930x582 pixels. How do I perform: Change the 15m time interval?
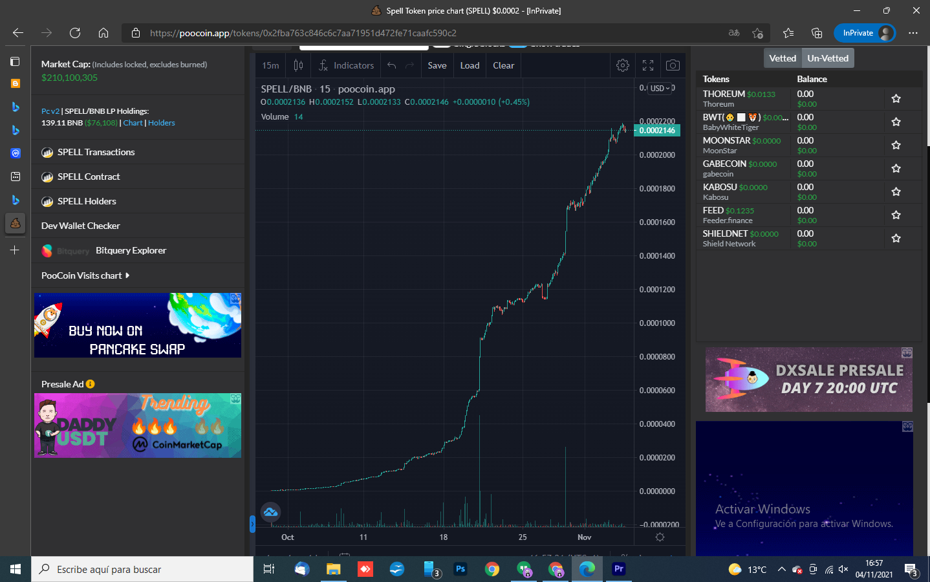pyautogui.click(x=270, y=65)
